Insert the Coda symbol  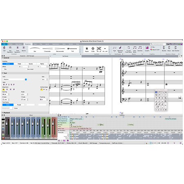(93, 49)
